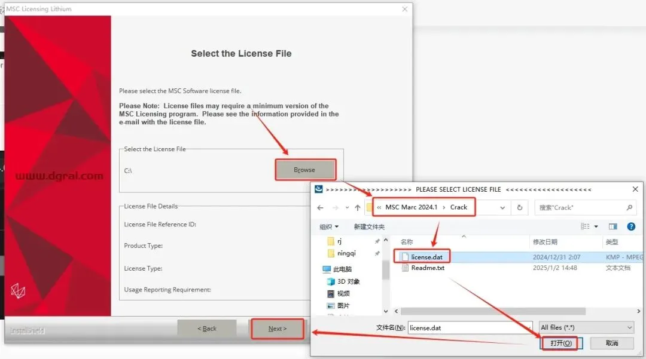
Task: Open filename combo box dropdown arrow
Action: (528, 328)
